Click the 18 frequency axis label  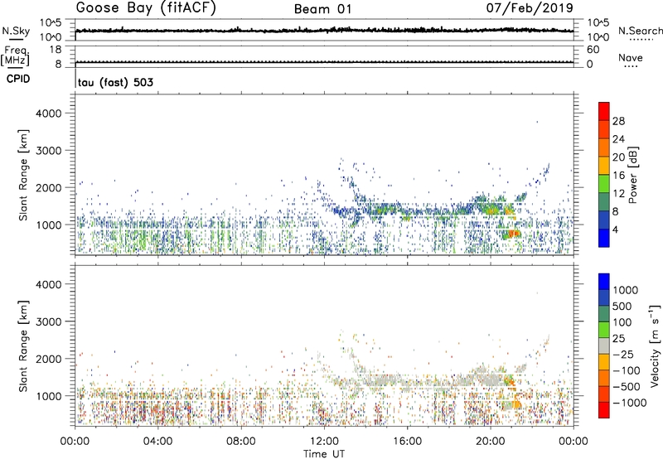point(56,50)
